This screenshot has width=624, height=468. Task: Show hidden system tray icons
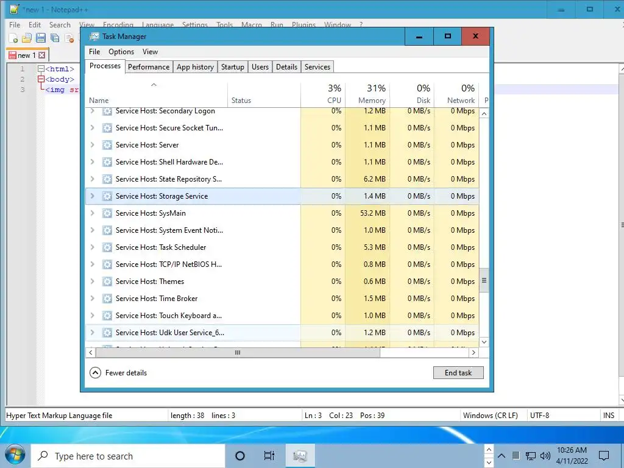[x=502, y=456]
